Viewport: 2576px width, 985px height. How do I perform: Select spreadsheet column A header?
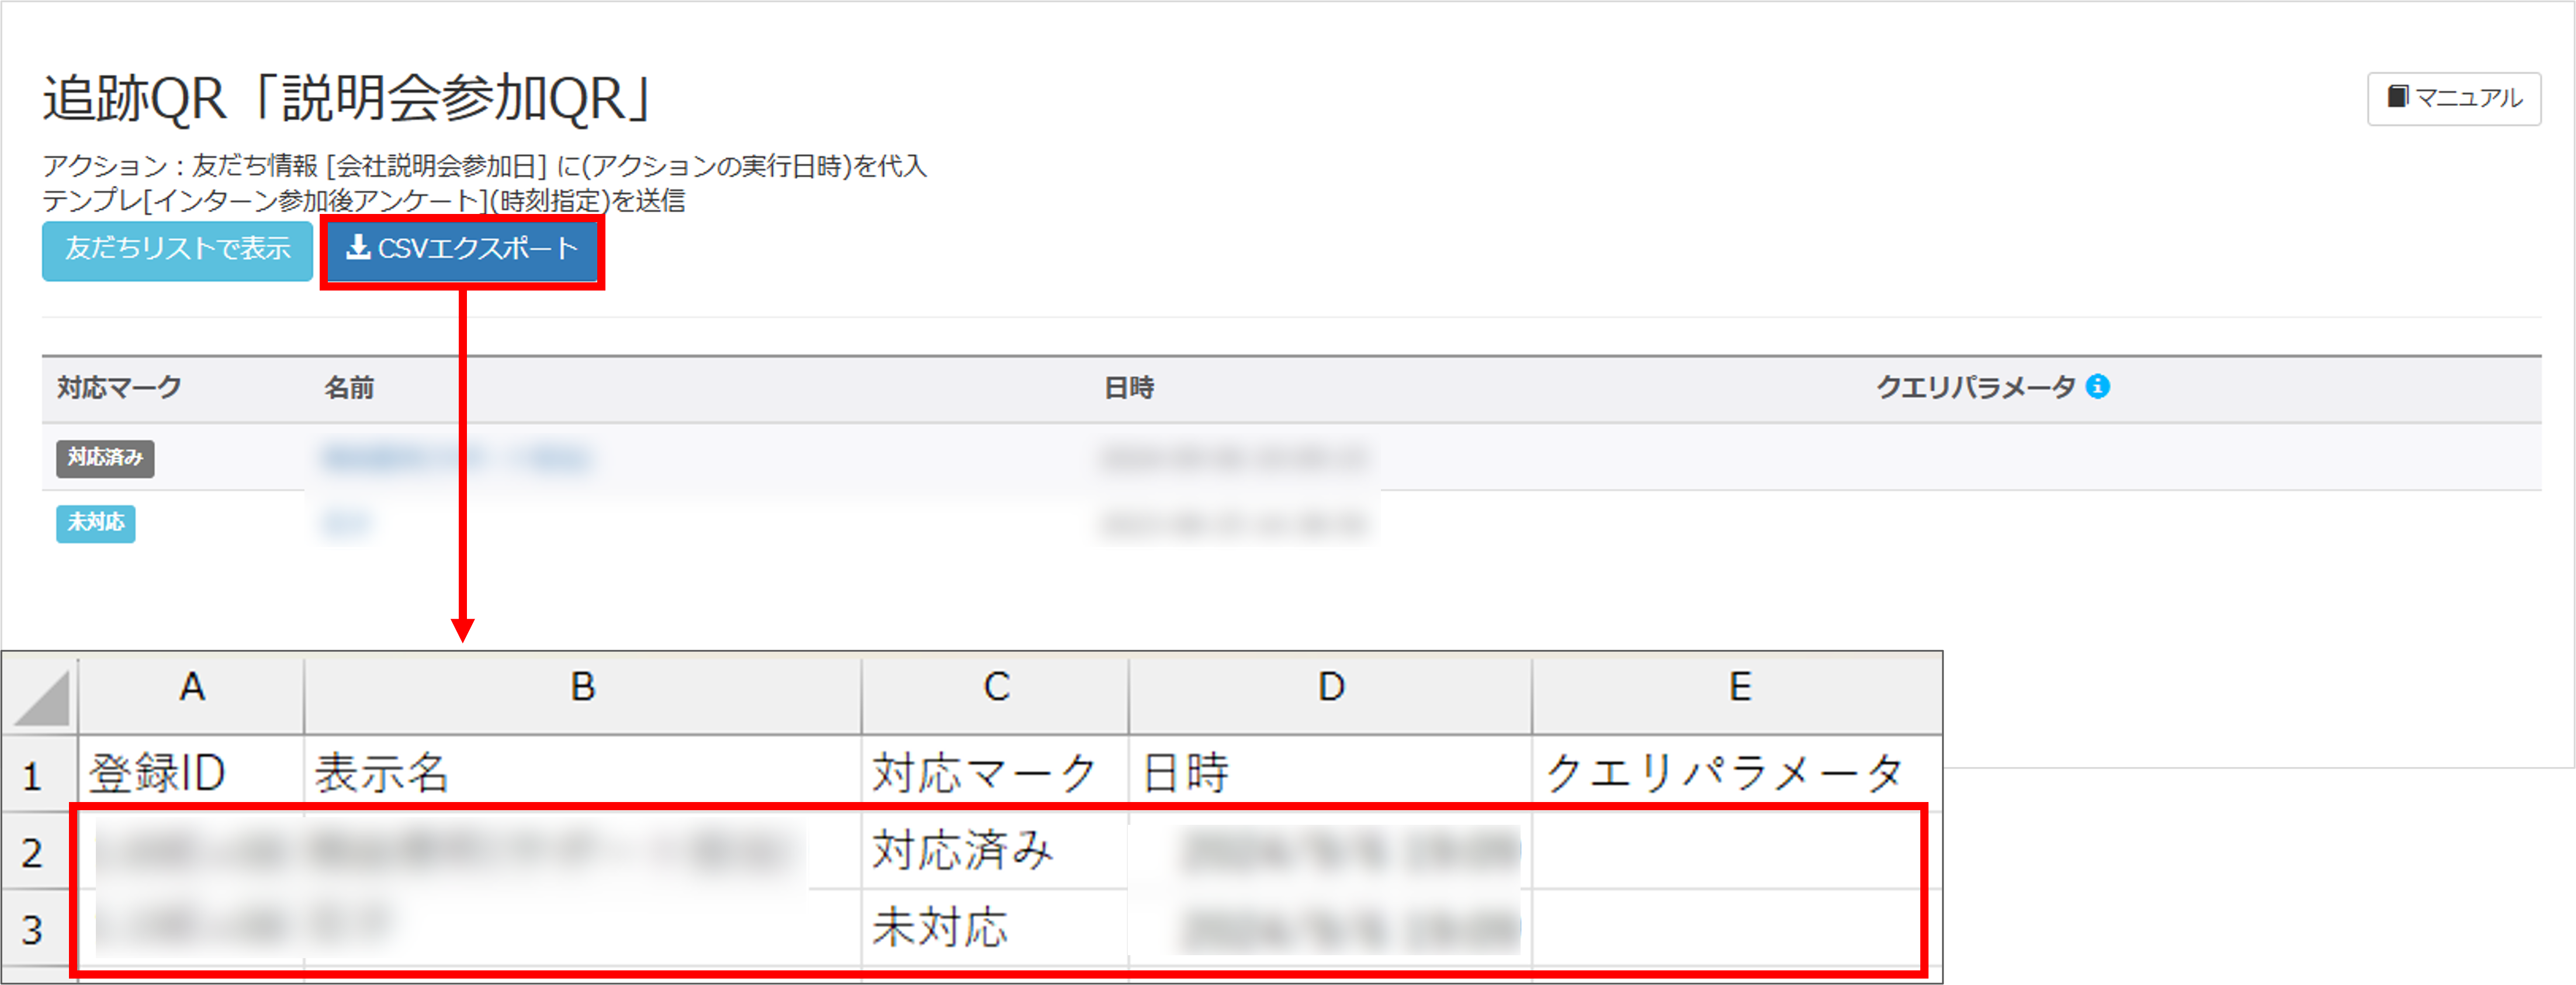pos(192,688)
